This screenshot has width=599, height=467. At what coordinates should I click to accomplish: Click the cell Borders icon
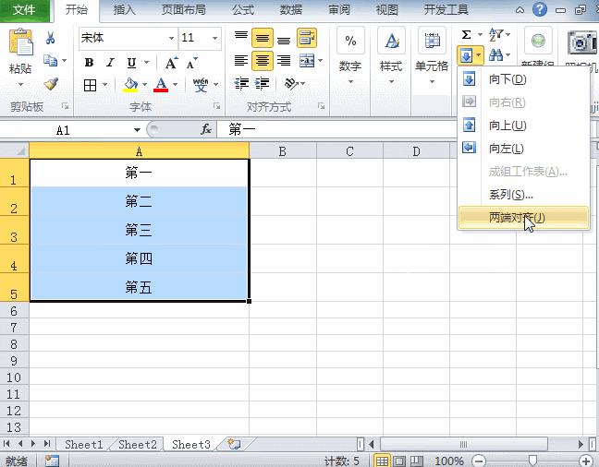coord(90,85)
